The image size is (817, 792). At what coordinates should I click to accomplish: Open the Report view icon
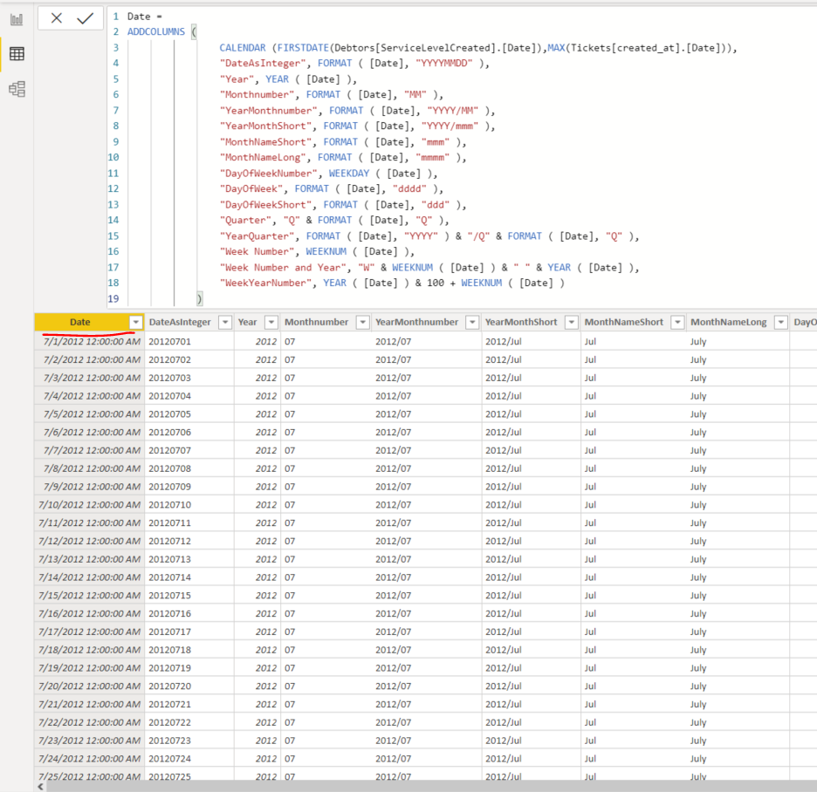point(17,19)
